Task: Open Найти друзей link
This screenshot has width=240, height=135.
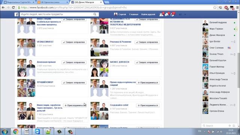Action: [x=148, y=14]
